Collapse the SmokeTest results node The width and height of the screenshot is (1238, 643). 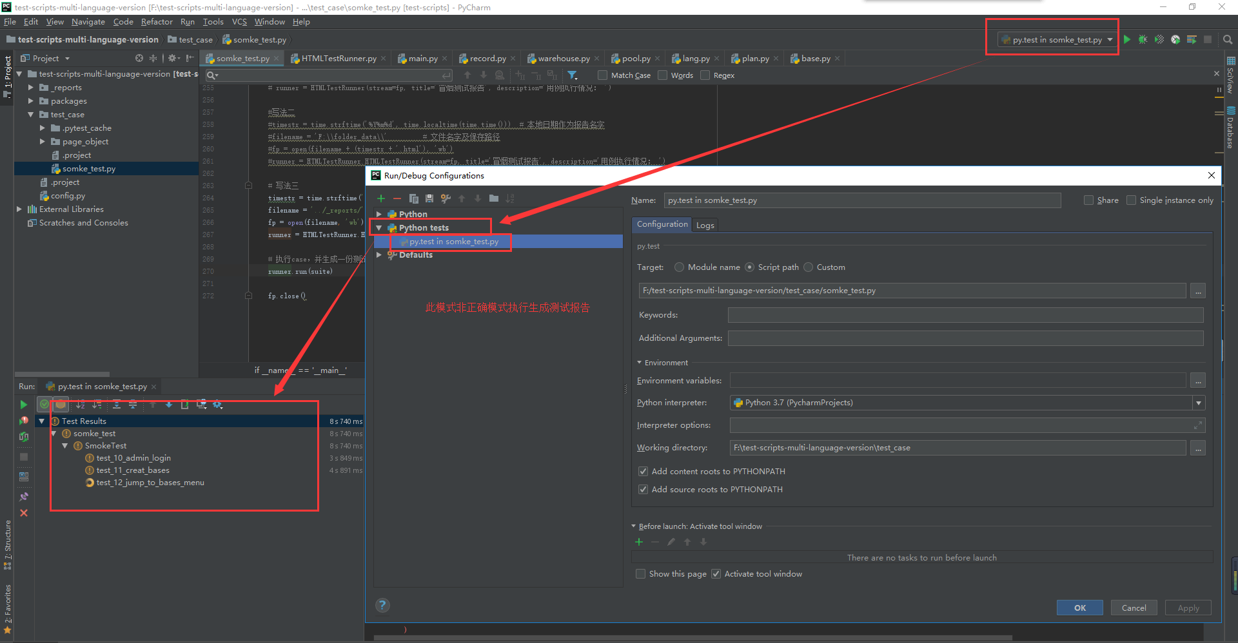click(x=65, y=446)
